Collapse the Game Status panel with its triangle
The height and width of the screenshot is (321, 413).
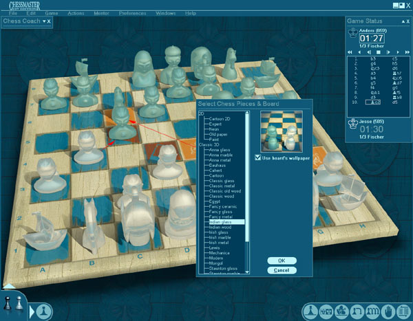point(403,21)
